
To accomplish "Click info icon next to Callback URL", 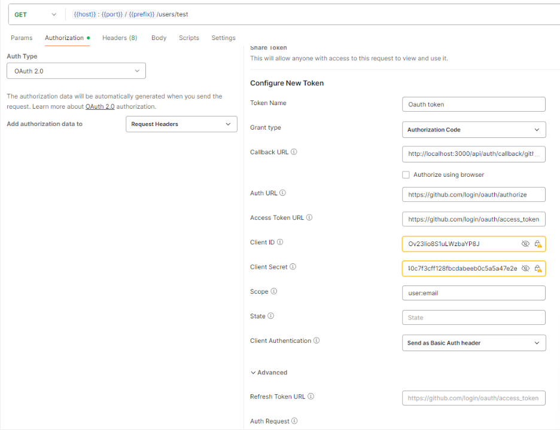I will pos(294,152).
